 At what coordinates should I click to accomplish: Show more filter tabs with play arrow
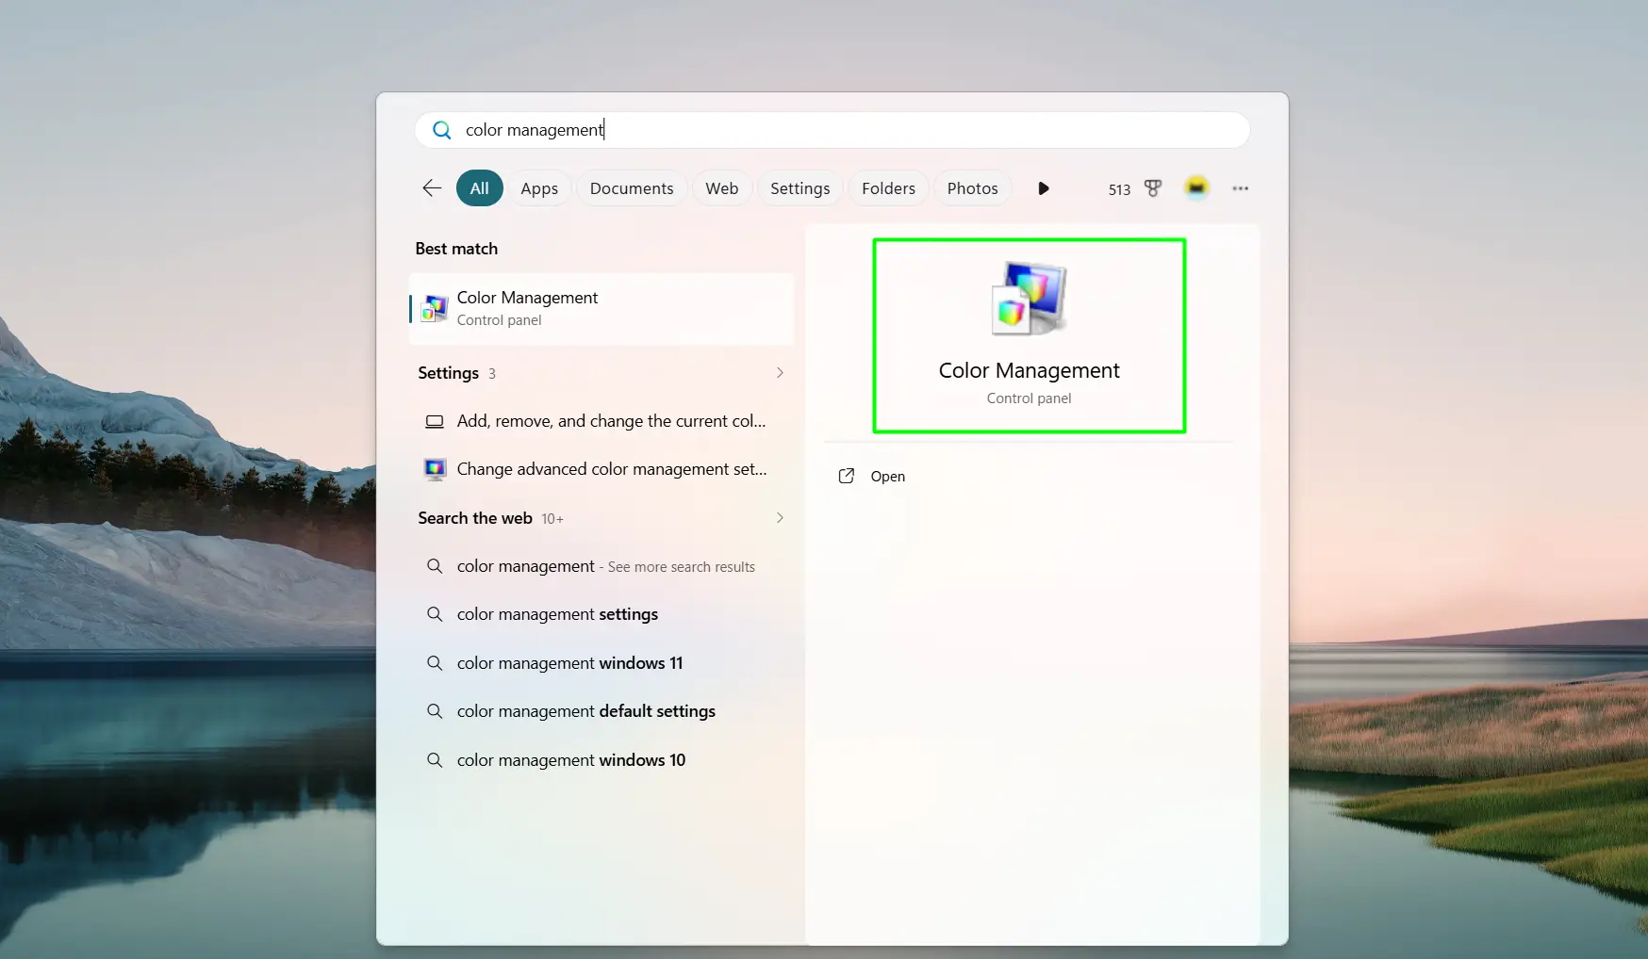(1043, 188)
